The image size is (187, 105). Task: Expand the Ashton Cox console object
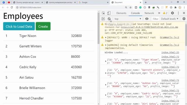coord(106,85)
